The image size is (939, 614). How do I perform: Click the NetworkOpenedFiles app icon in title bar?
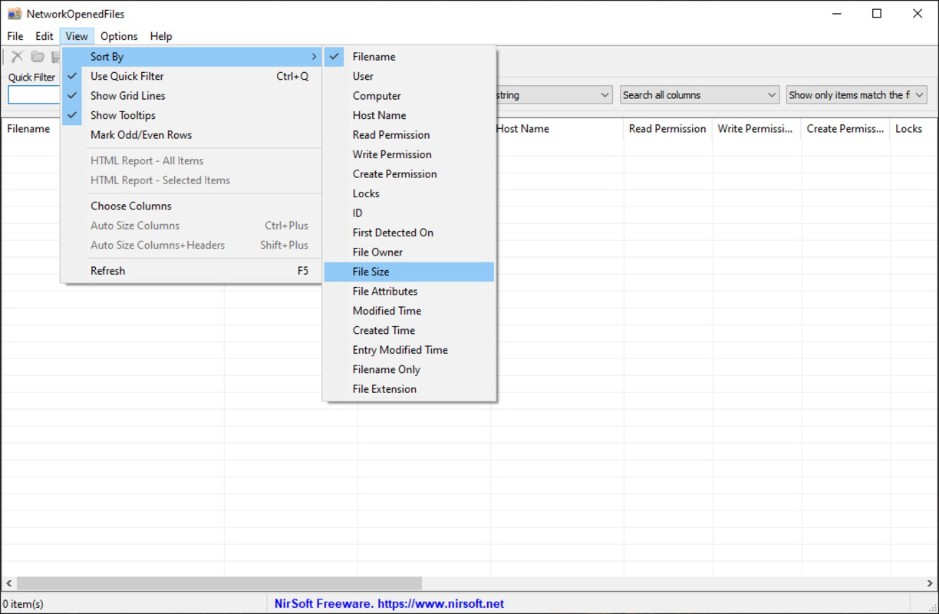[x=14, y=14]
